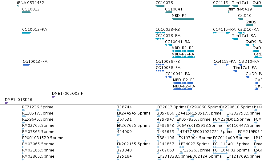
Task: Select the LD22017.3prime label
Action: [x=171, y=107]
